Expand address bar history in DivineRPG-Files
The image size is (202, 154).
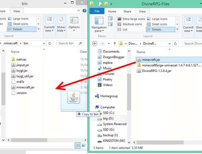click(x=170, y=44)
